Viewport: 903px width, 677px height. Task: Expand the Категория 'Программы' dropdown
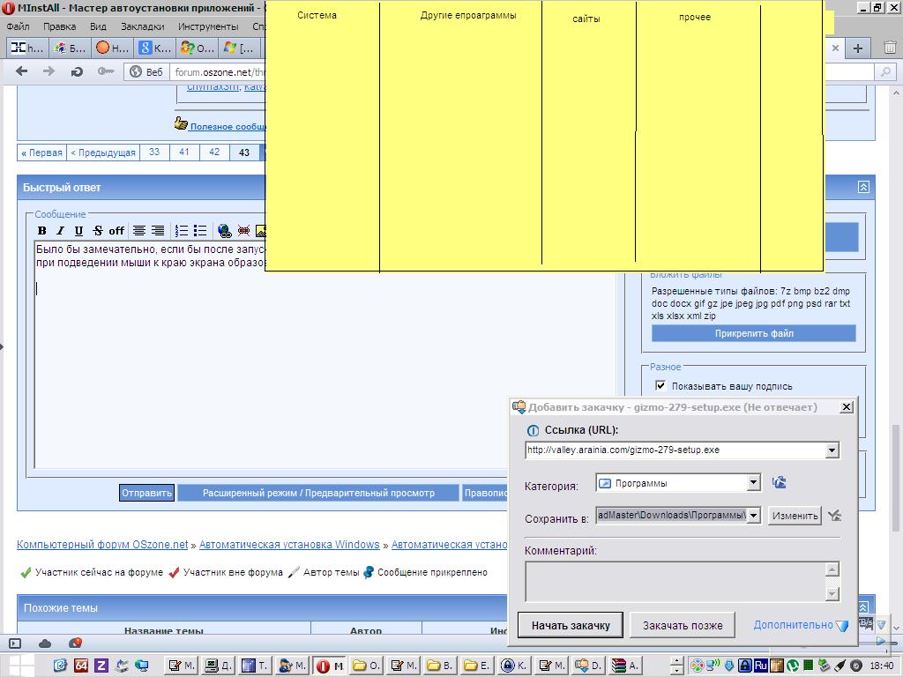753,482
